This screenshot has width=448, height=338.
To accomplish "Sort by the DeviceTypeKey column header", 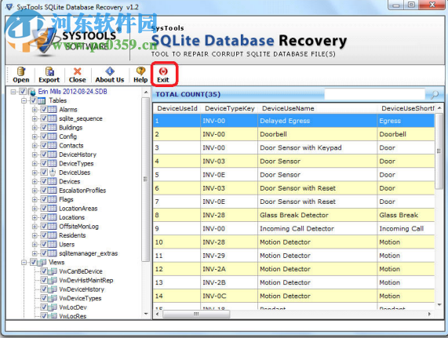I will (x=229, y=108).
